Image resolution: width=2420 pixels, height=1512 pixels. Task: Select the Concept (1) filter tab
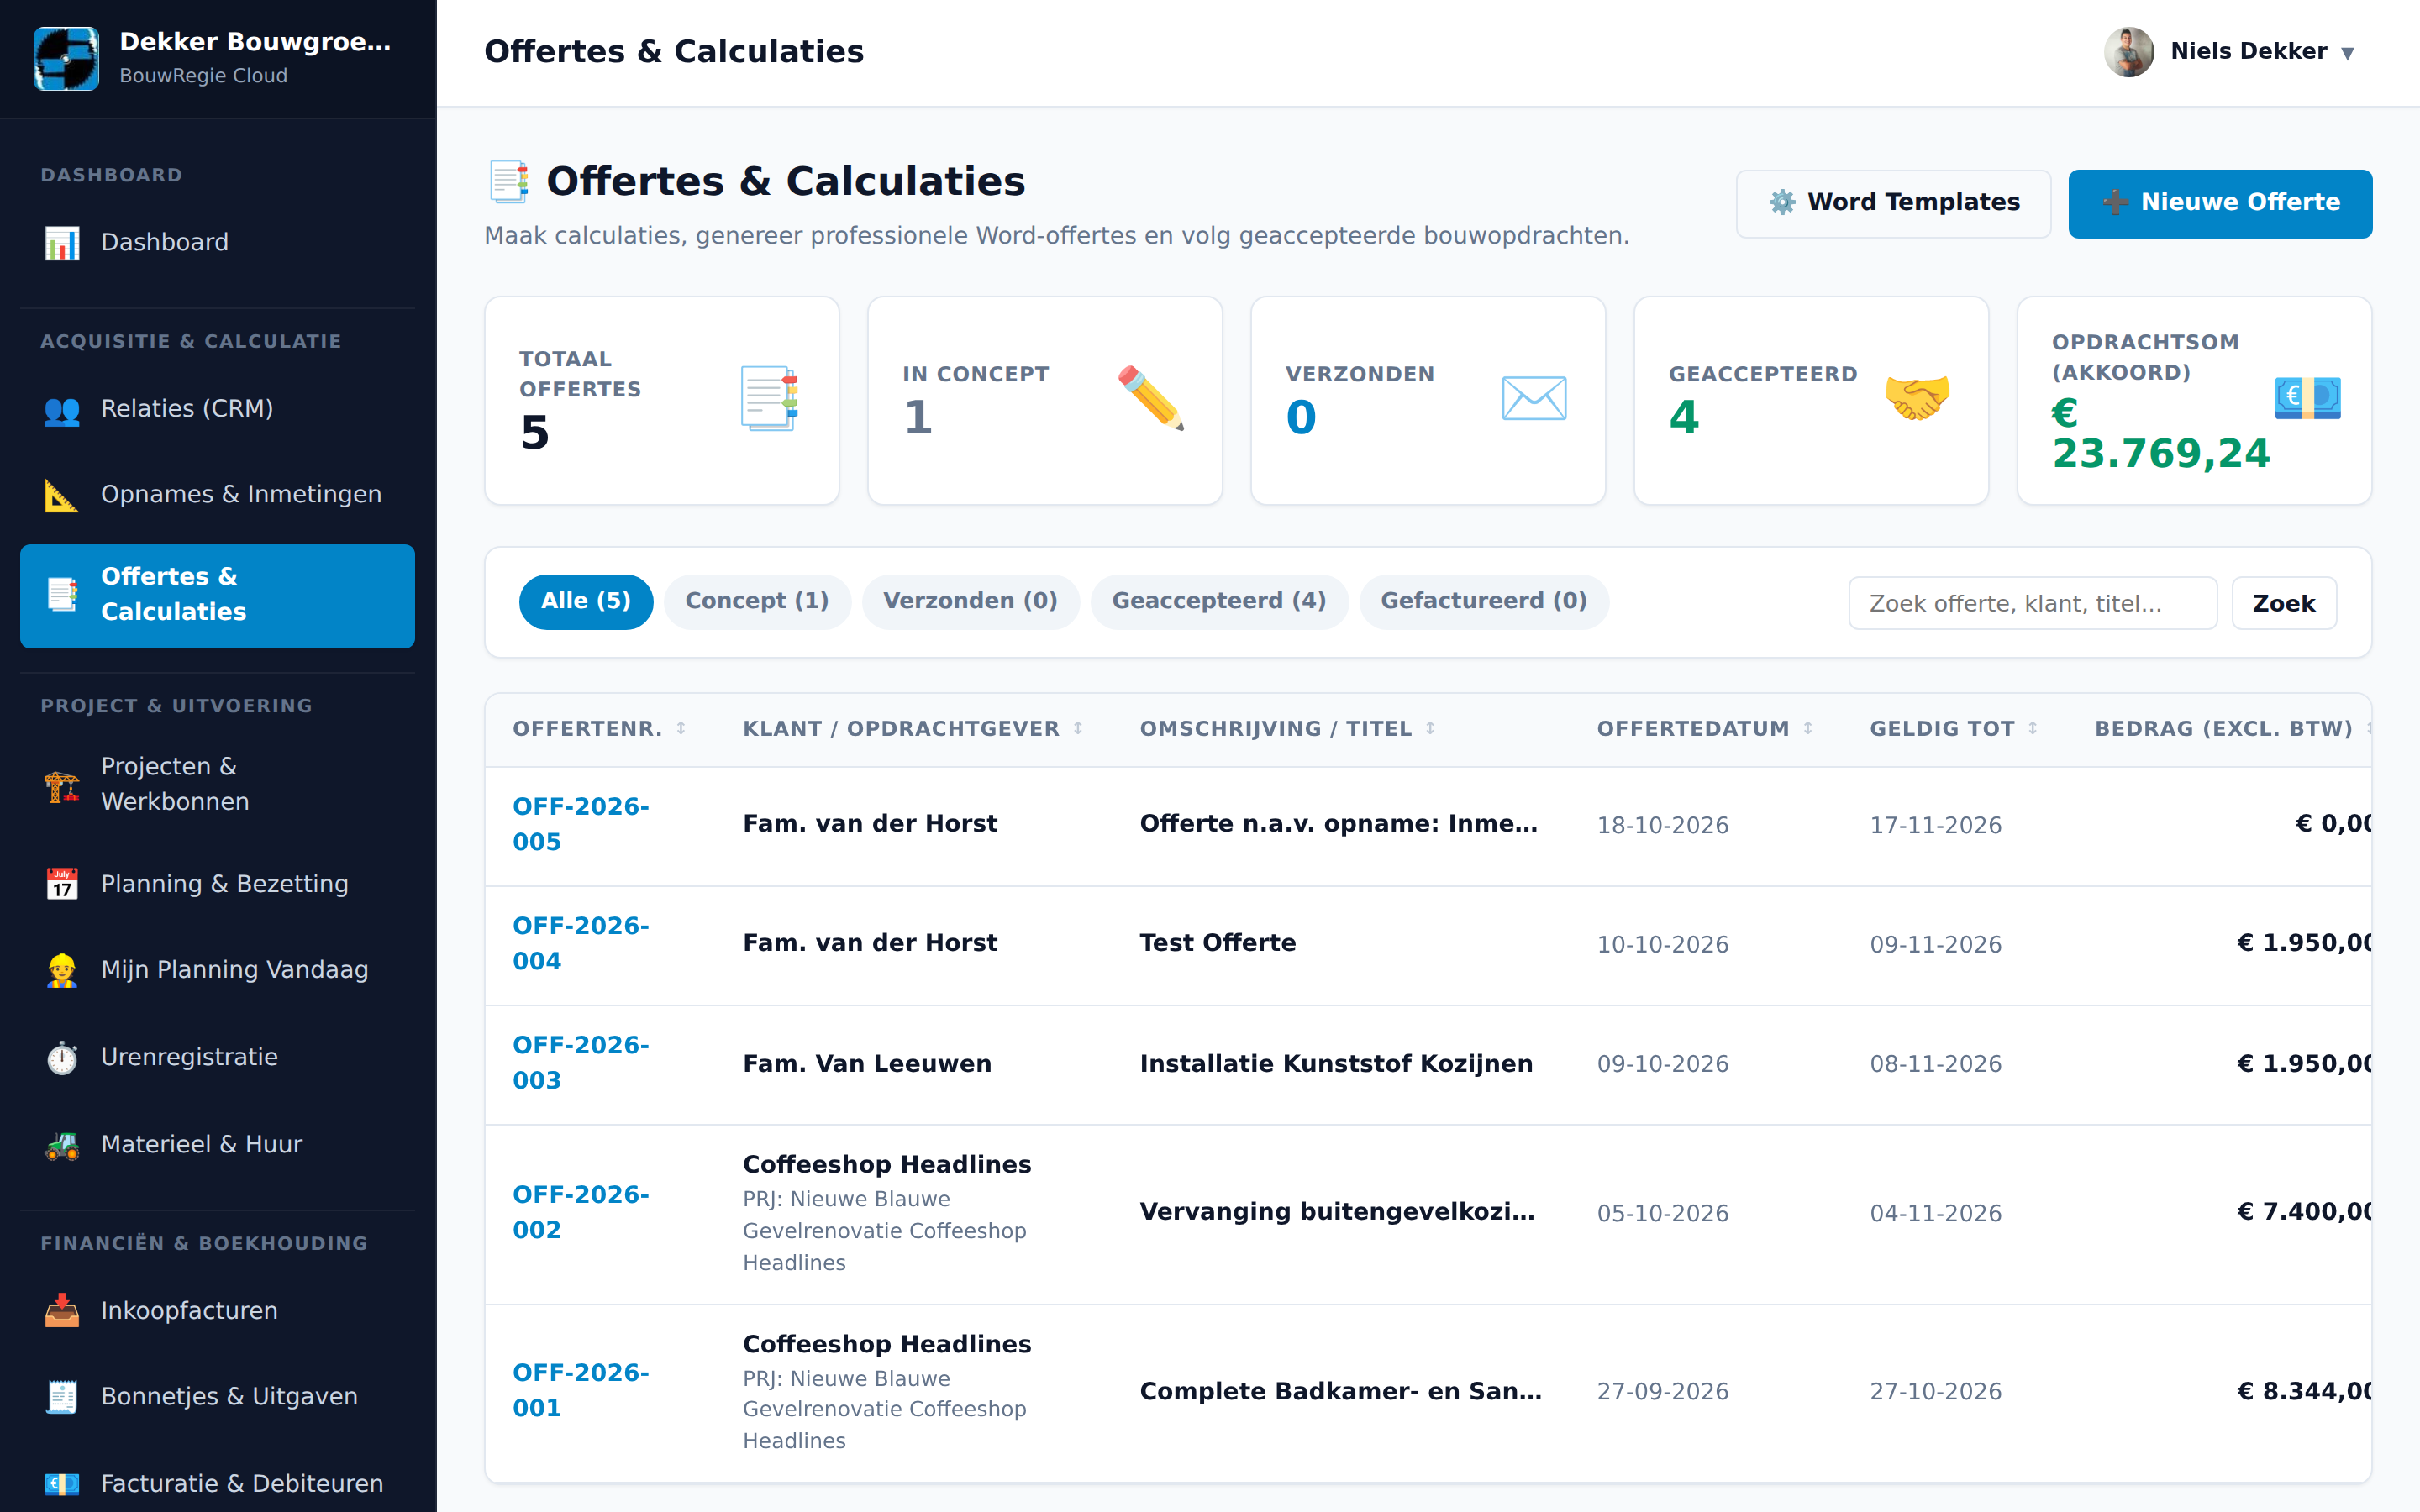click(x=757, y=601)
